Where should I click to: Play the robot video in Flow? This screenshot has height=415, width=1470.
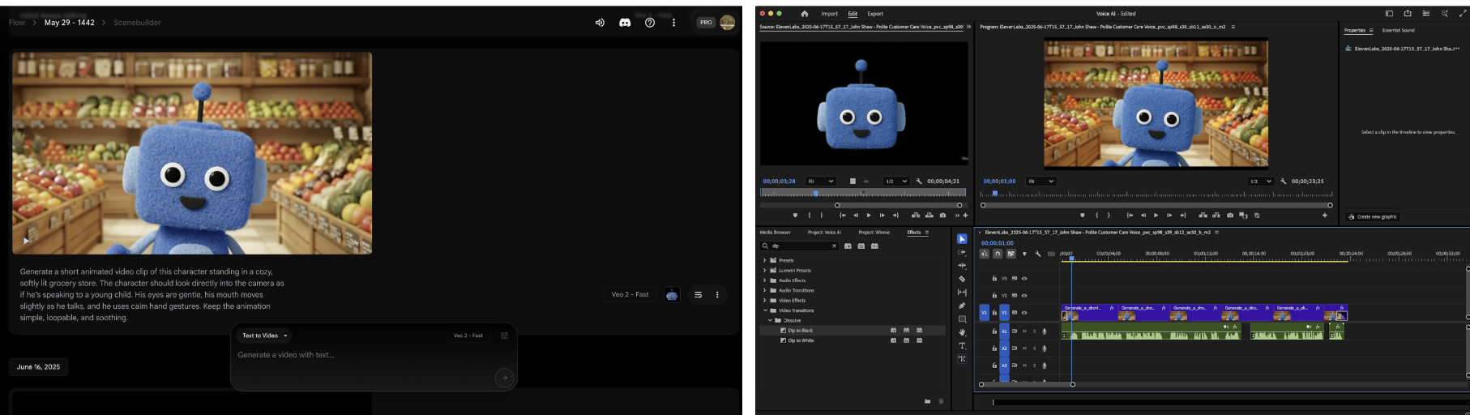[26, 241]
